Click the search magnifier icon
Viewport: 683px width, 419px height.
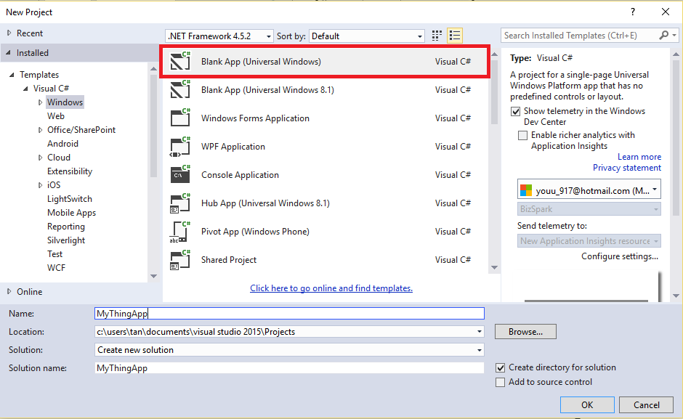pyautogui.click(x=664, y=36)
